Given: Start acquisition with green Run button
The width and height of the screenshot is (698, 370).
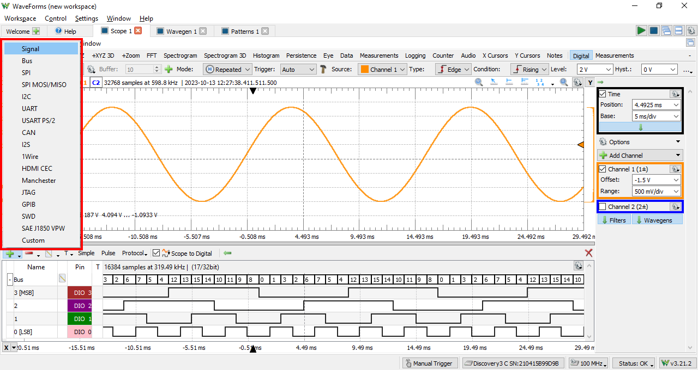Looking at the screenshot, I should (641, 31).
